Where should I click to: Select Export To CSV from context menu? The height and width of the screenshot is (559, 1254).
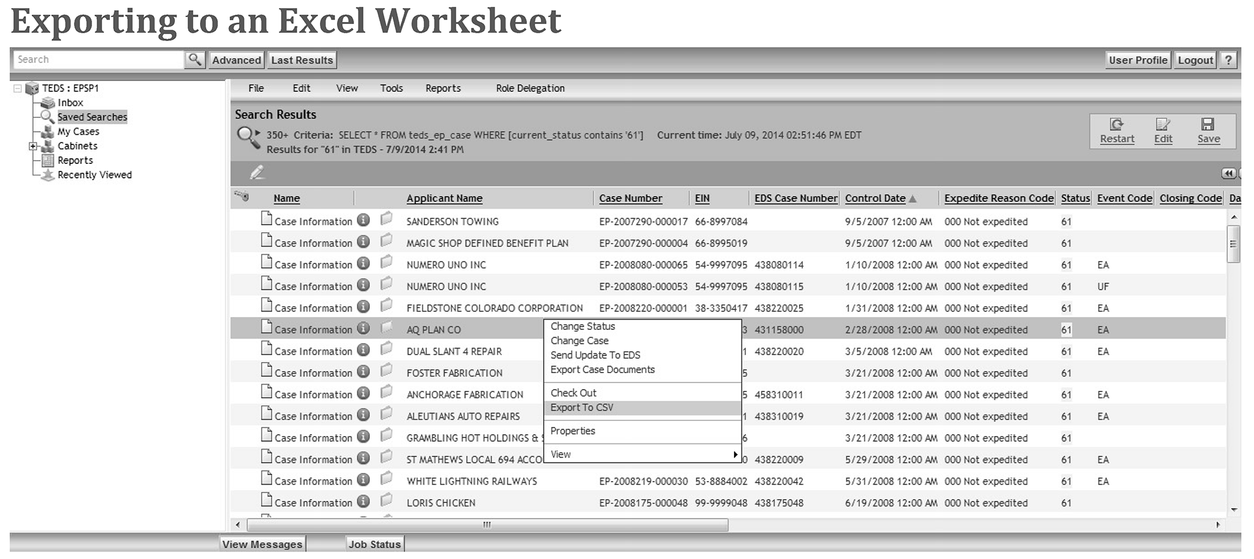581,408
